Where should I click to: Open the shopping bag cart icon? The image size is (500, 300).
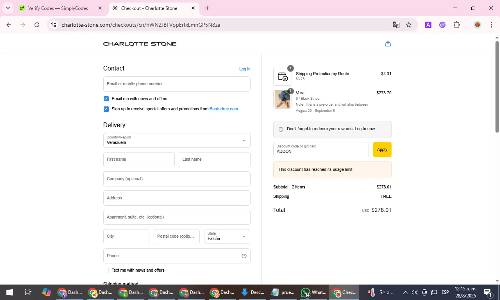pyautogui.click(x=388, y=44)
